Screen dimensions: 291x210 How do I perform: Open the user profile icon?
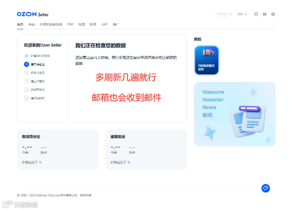256,14
